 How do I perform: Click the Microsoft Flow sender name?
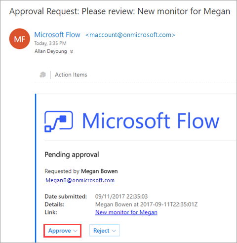57,35
